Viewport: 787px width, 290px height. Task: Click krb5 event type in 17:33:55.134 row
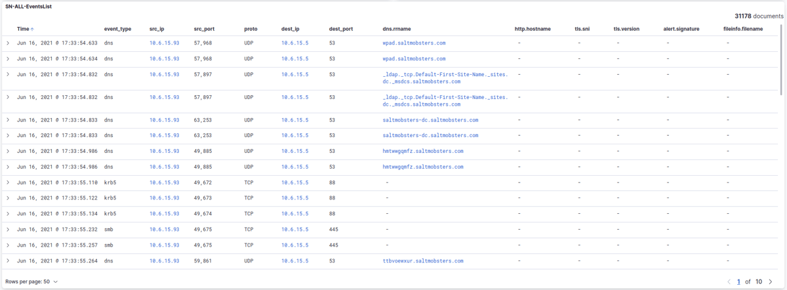click(x=110, y=213)
